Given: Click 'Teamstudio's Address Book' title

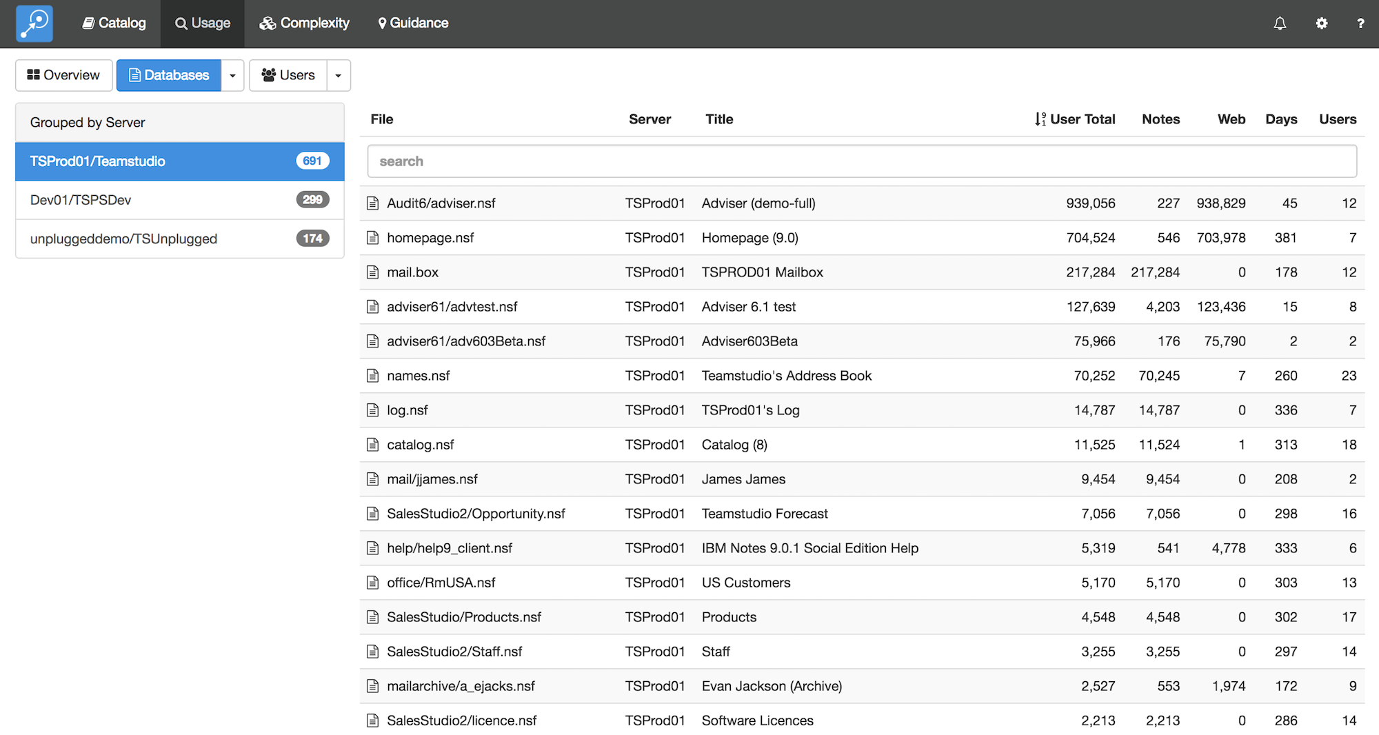Looking at the screenshot, I should pyautogui.click(x=787, y=376).
